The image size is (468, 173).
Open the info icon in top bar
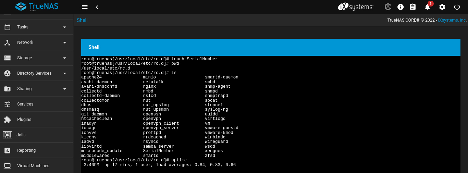(x=401, y=7)
